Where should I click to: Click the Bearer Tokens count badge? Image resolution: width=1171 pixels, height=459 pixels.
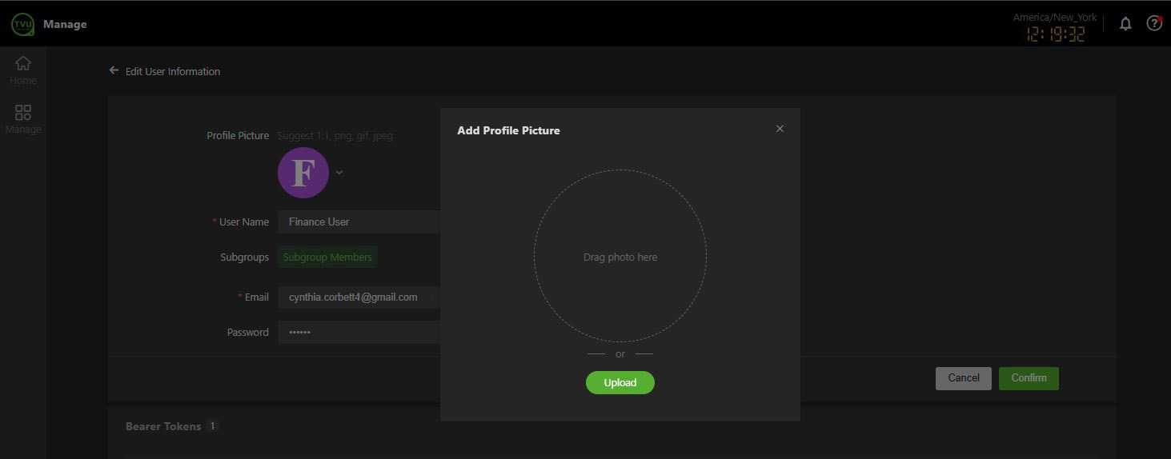(x=212, y=426)
